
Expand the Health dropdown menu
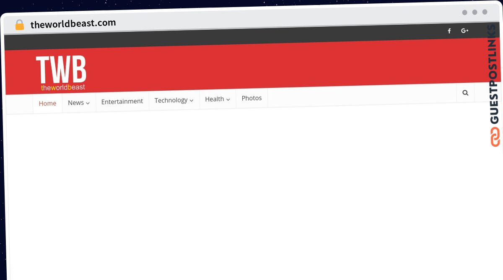[x=218, y=99]
